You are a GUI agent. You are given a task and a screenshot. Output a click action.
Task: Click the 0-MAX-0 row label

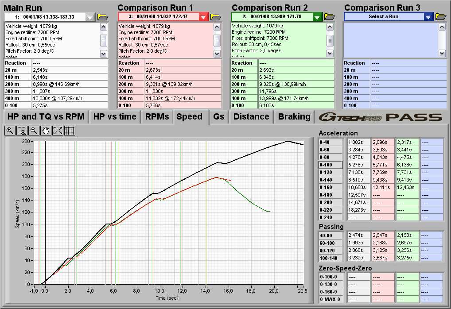click(330, 299)
